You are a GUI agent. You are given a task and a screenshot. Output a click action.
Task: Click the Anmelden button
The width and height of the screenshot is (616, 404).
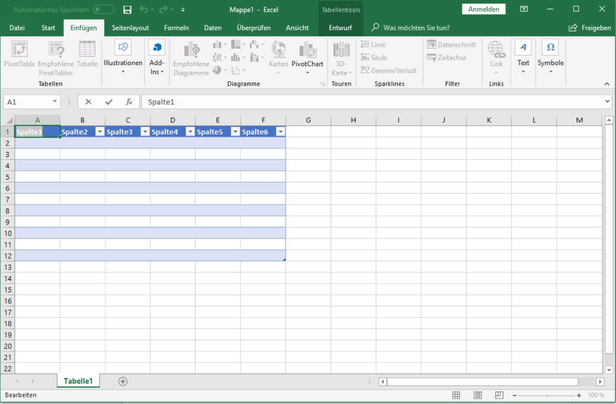484,8
